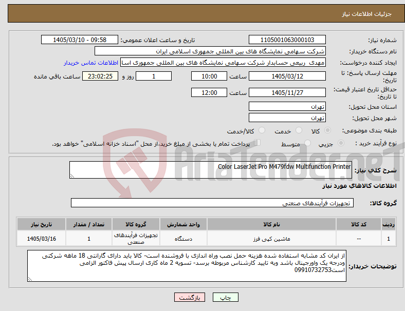This screenshot has height=311, width=405.
Task: Click the گروه کالا table column header
Action: tap(136, 224)
